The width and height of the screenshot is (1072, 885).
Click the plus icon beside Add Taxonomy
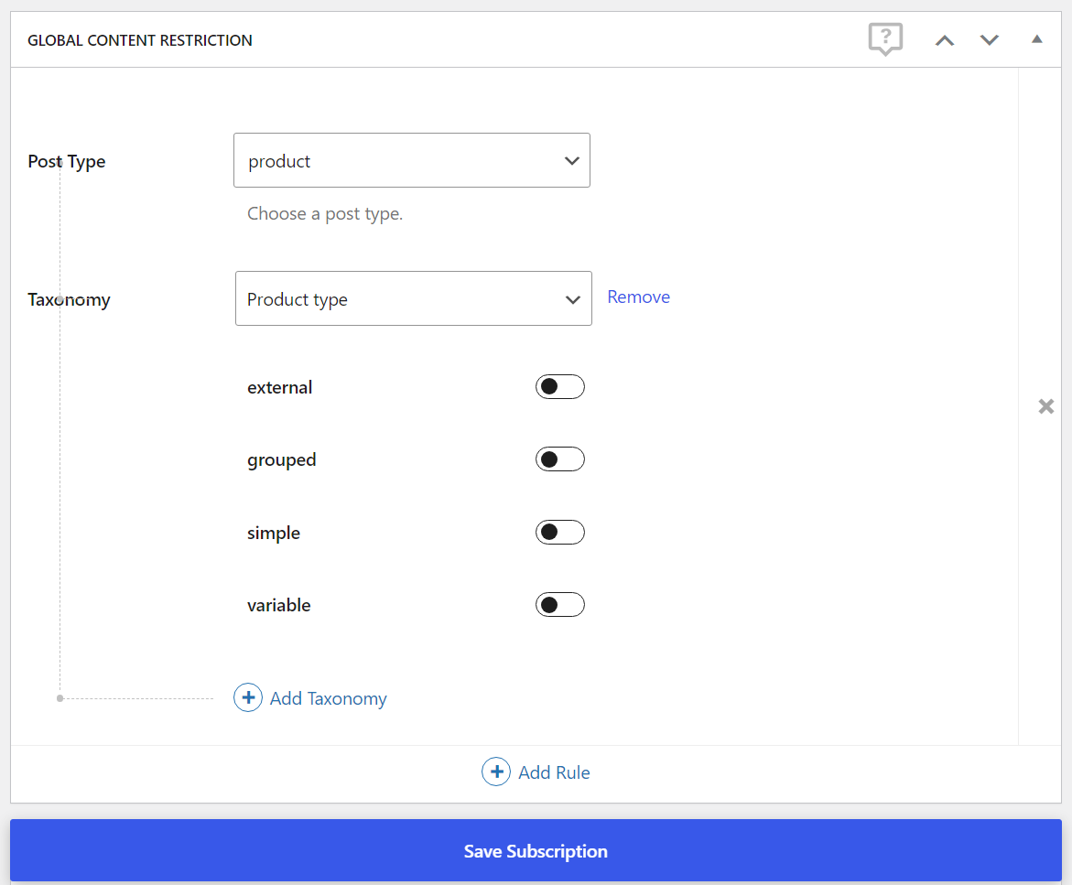248,697
